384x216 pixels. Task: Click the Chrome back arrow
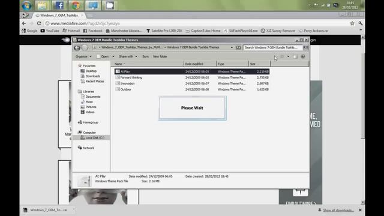pos(24,23)
